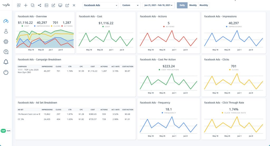Image resolution: width=270 pixels, height=146 pixels.
Task: Open the Jan 21 - Feb 19 date range picker
Action: (x=158, y=5)
